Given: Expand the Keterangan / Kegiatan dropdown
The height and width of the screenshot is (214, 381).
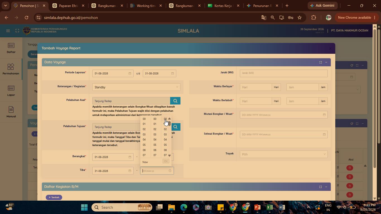Looking at the screenshot, I should [x=136, y=87].
